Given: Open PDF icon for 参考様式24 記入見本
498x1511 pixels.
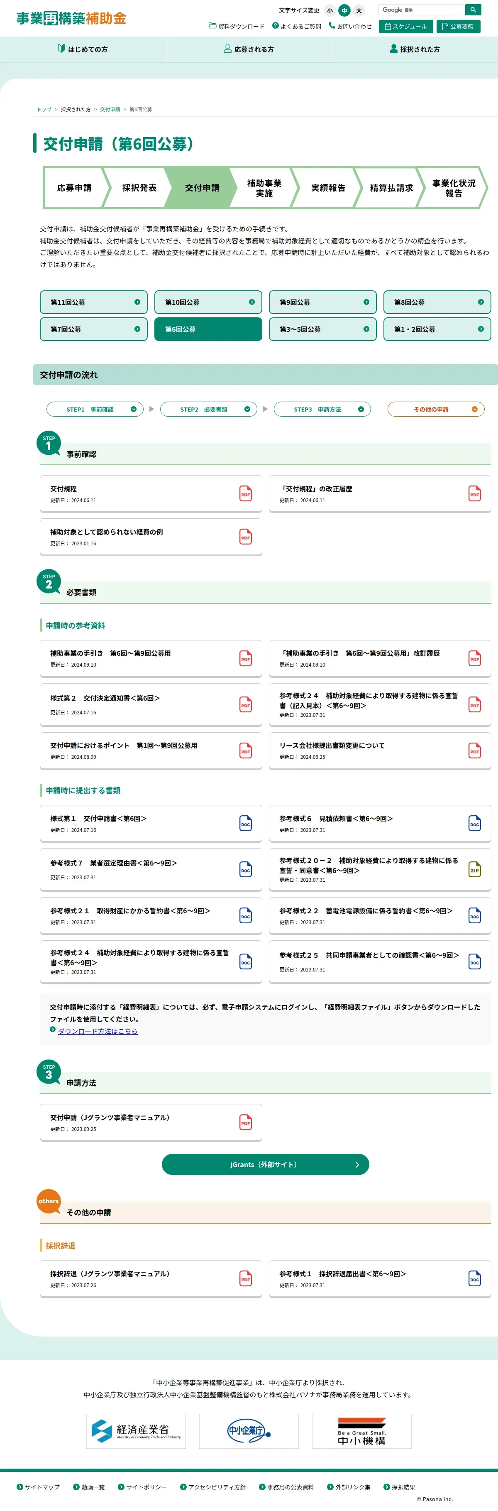Looking at the screenshot, I should (475, 704).
